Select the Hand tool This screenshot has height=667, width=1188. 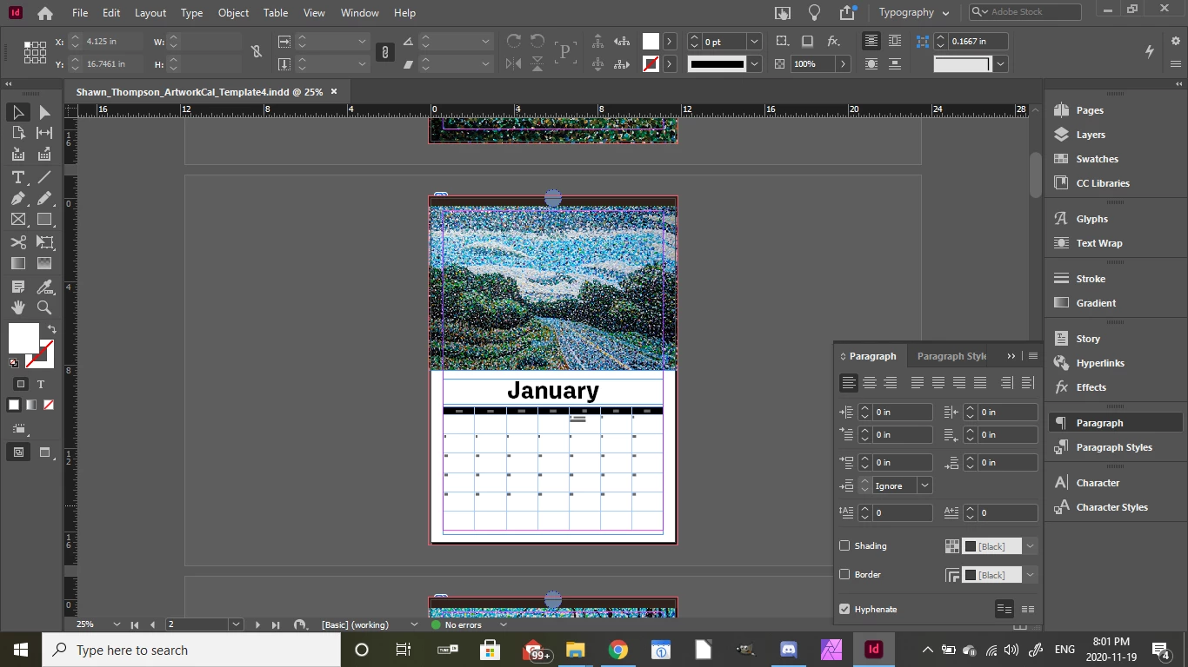tap(17, 307)
